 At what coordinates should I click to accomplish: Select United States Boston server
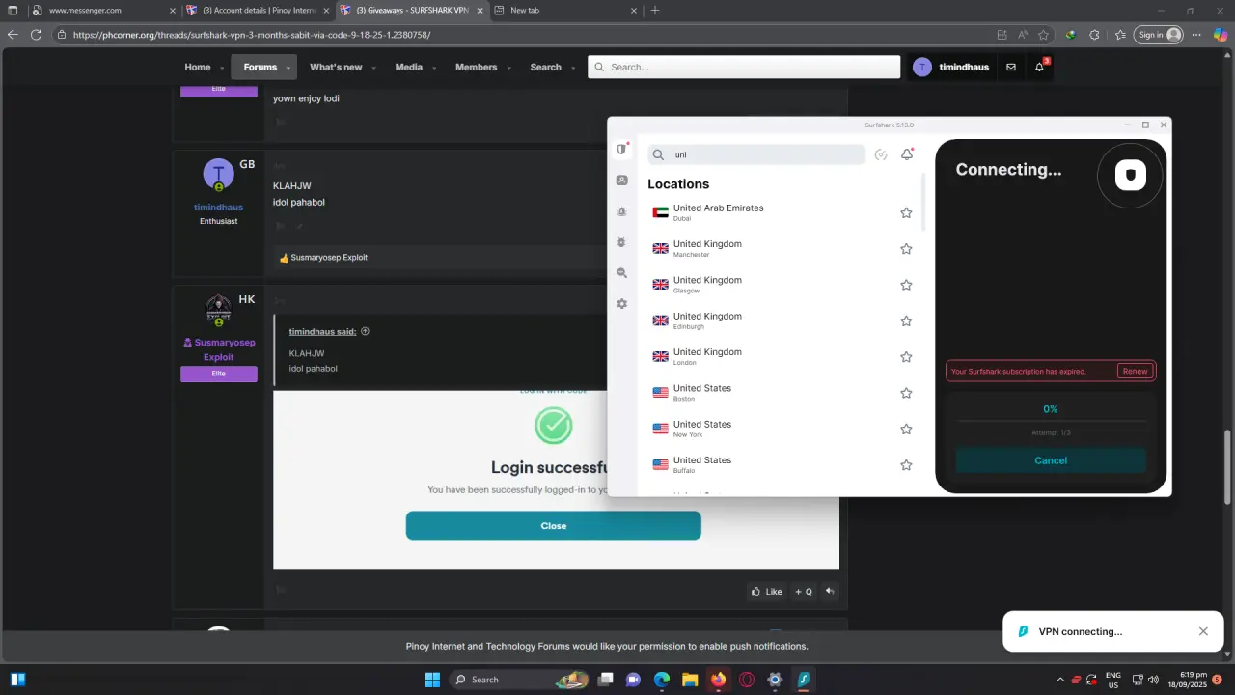click(x=782, y=393)
